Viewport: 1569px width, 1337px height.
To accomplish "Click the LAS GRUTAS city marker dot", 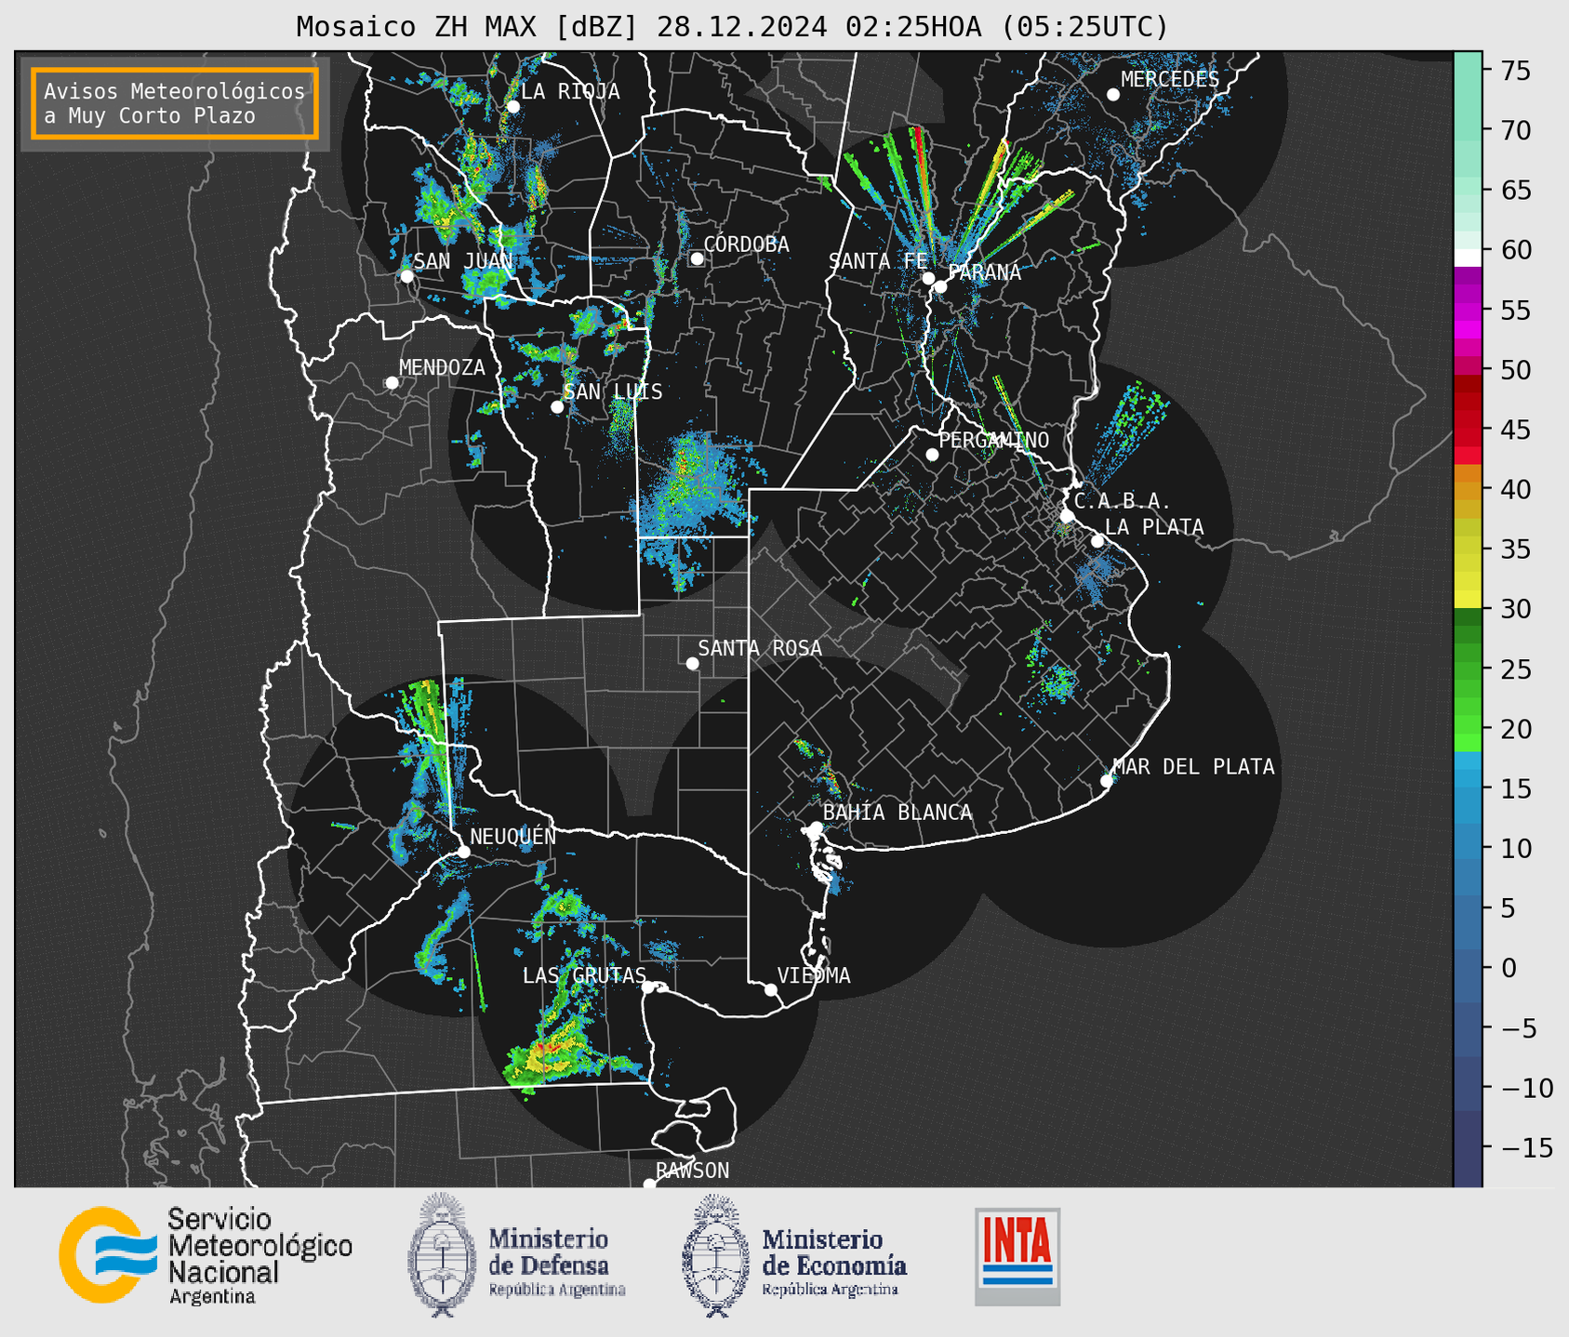I will (648, 986).
